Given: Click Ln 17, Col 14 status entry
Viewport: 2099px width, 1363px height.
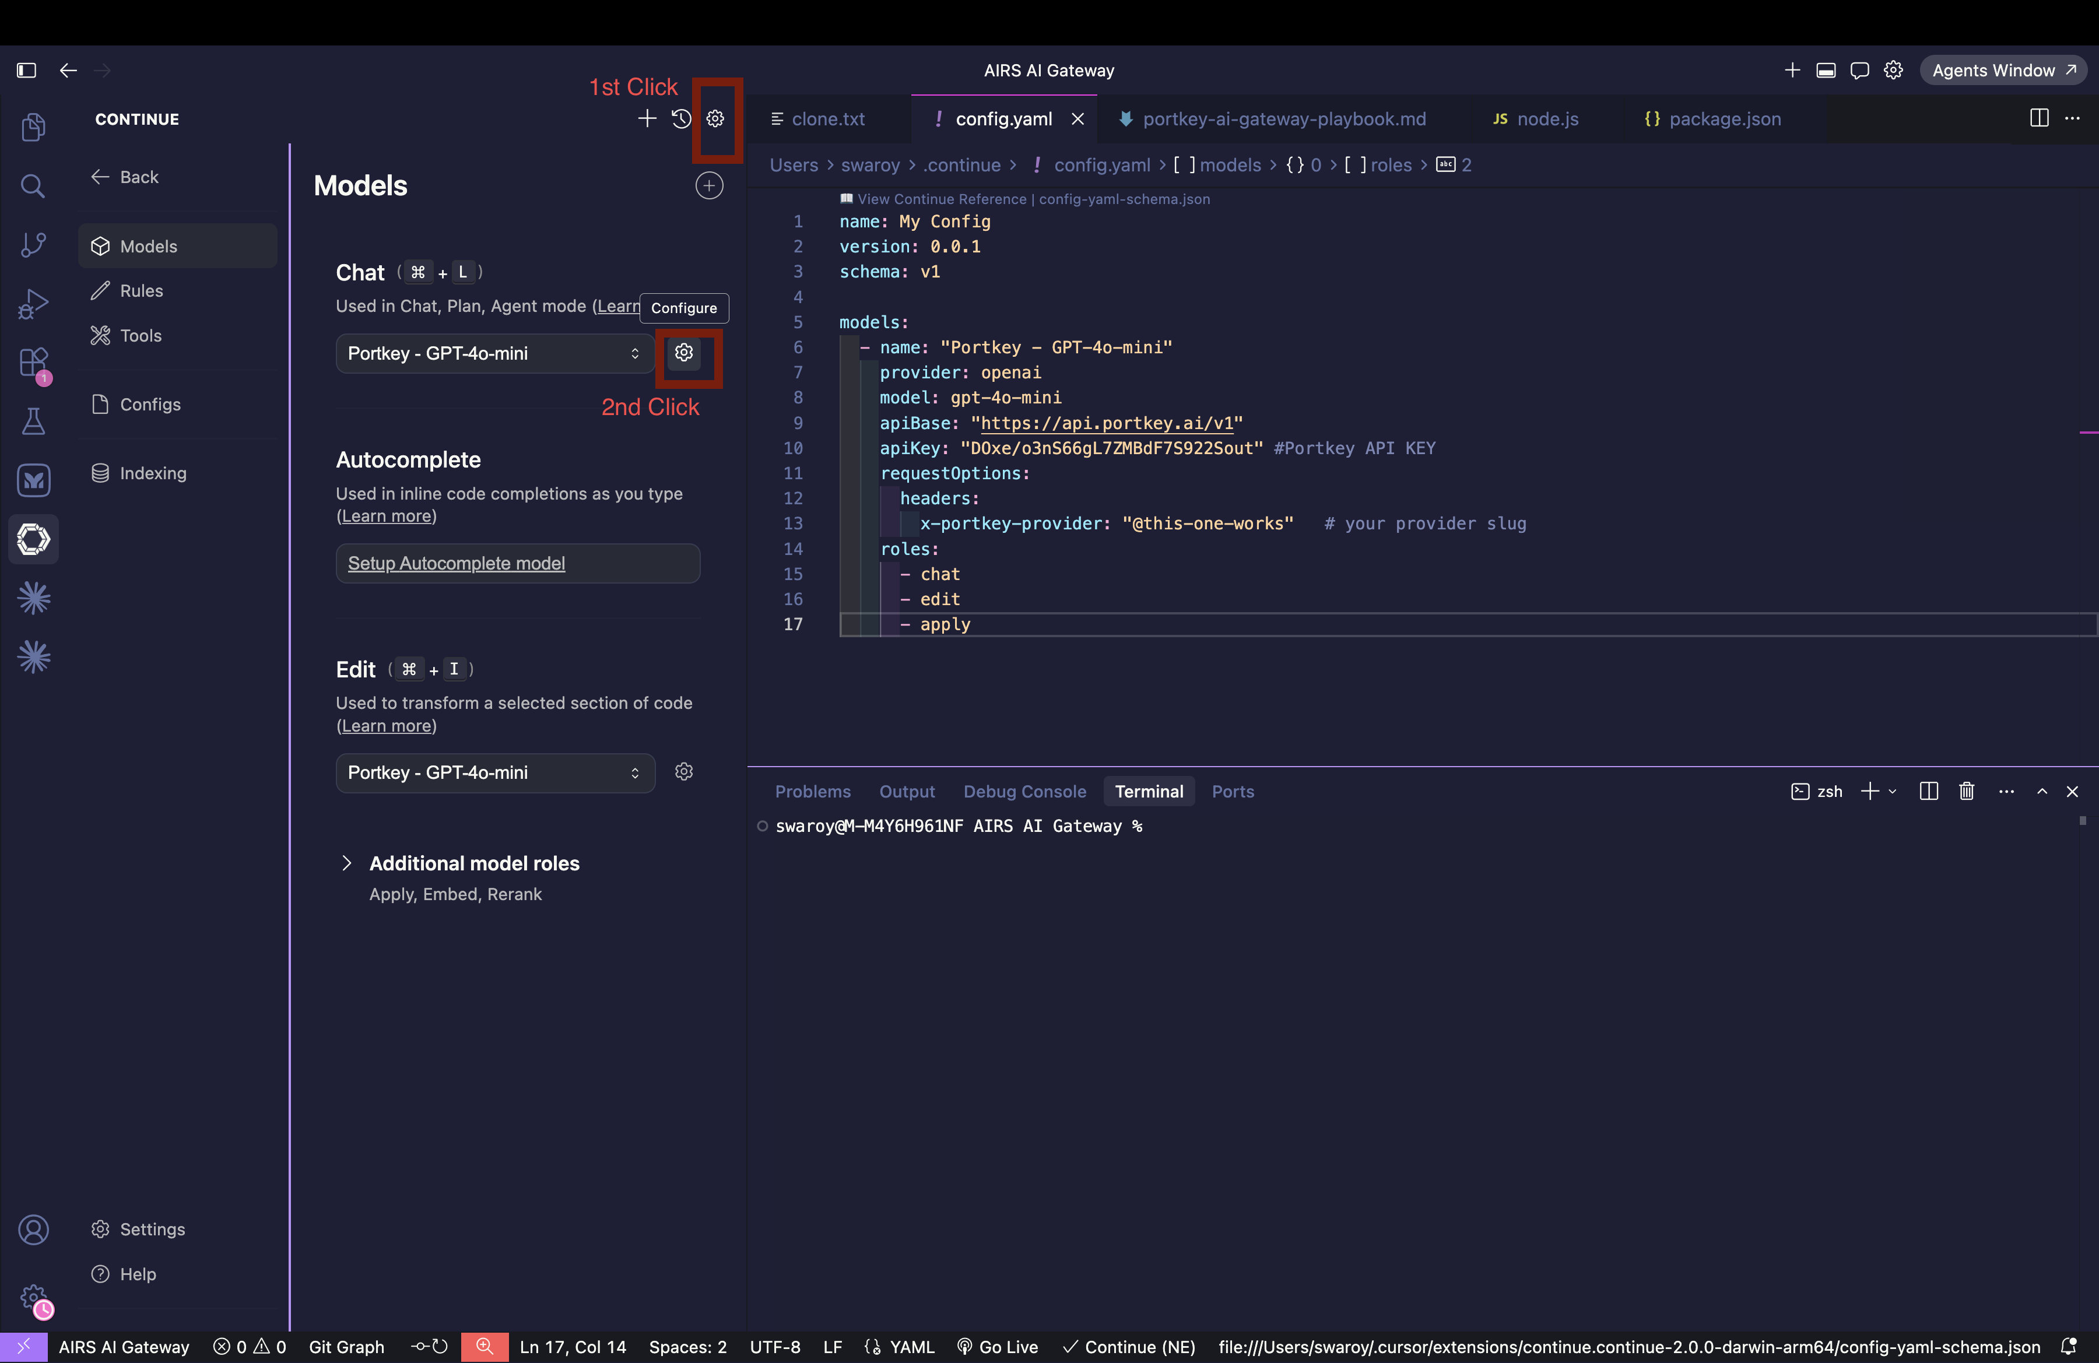Looking at the screenshot, I should [573, 1346].
